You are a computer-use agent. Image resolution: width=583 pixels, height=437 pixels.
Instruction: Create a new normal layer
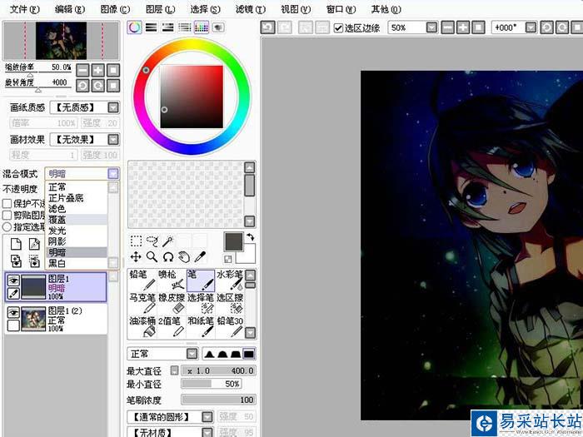tap(16, 244)
